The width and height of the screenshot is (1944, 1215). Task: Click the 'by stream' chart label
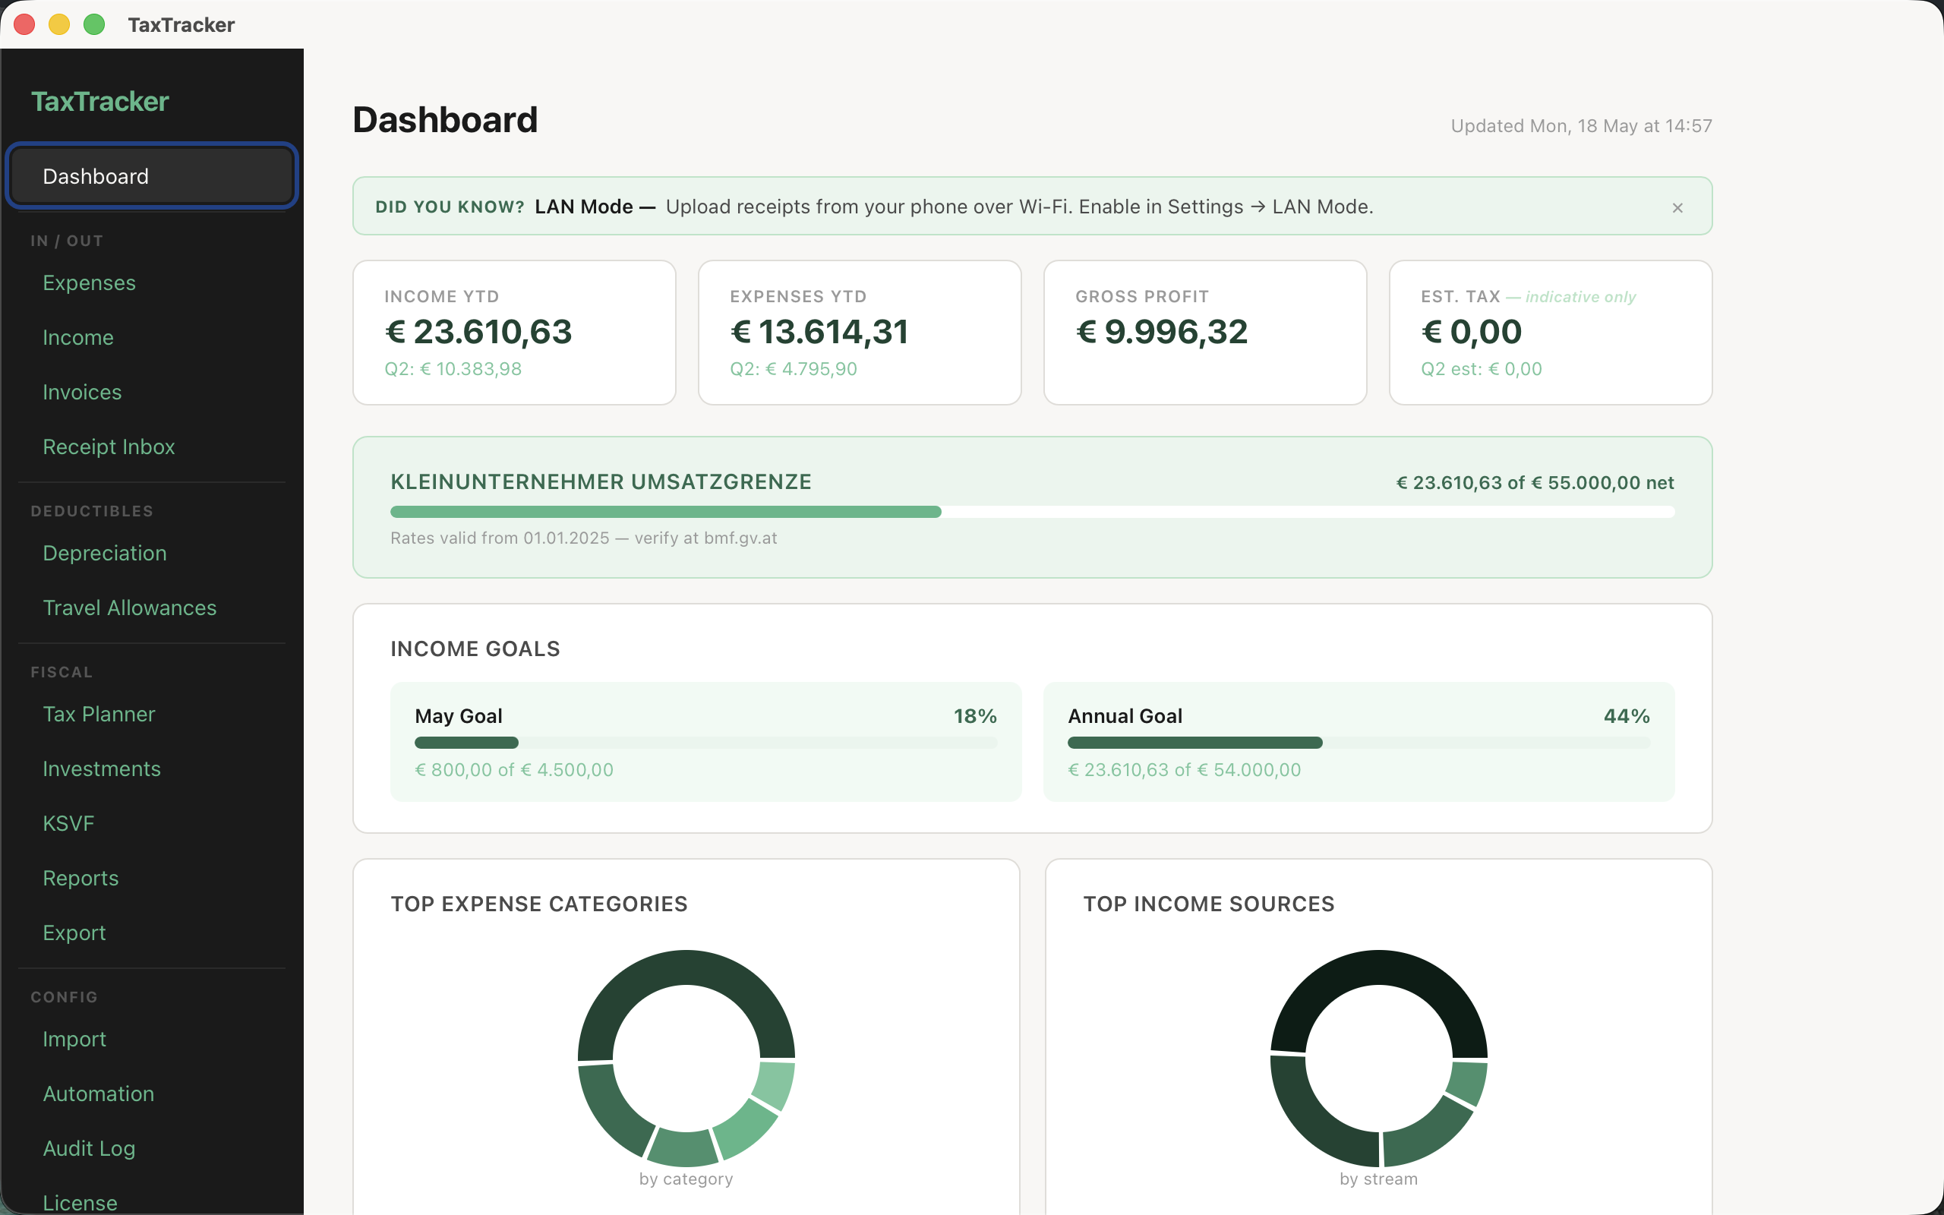(1378, 1179)
